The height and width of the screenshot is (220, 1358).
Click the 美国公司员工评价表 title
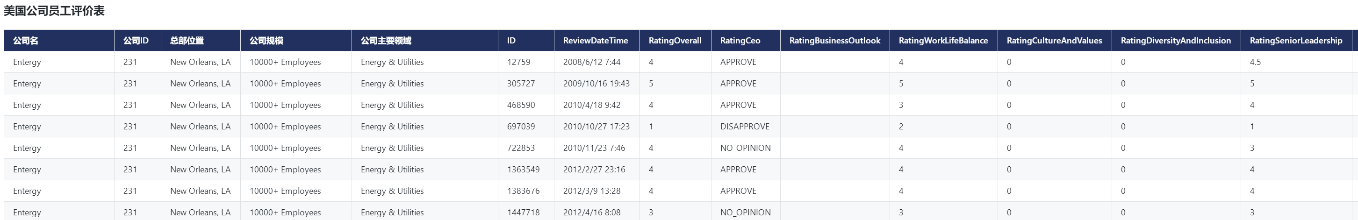(x=54, y=11)
